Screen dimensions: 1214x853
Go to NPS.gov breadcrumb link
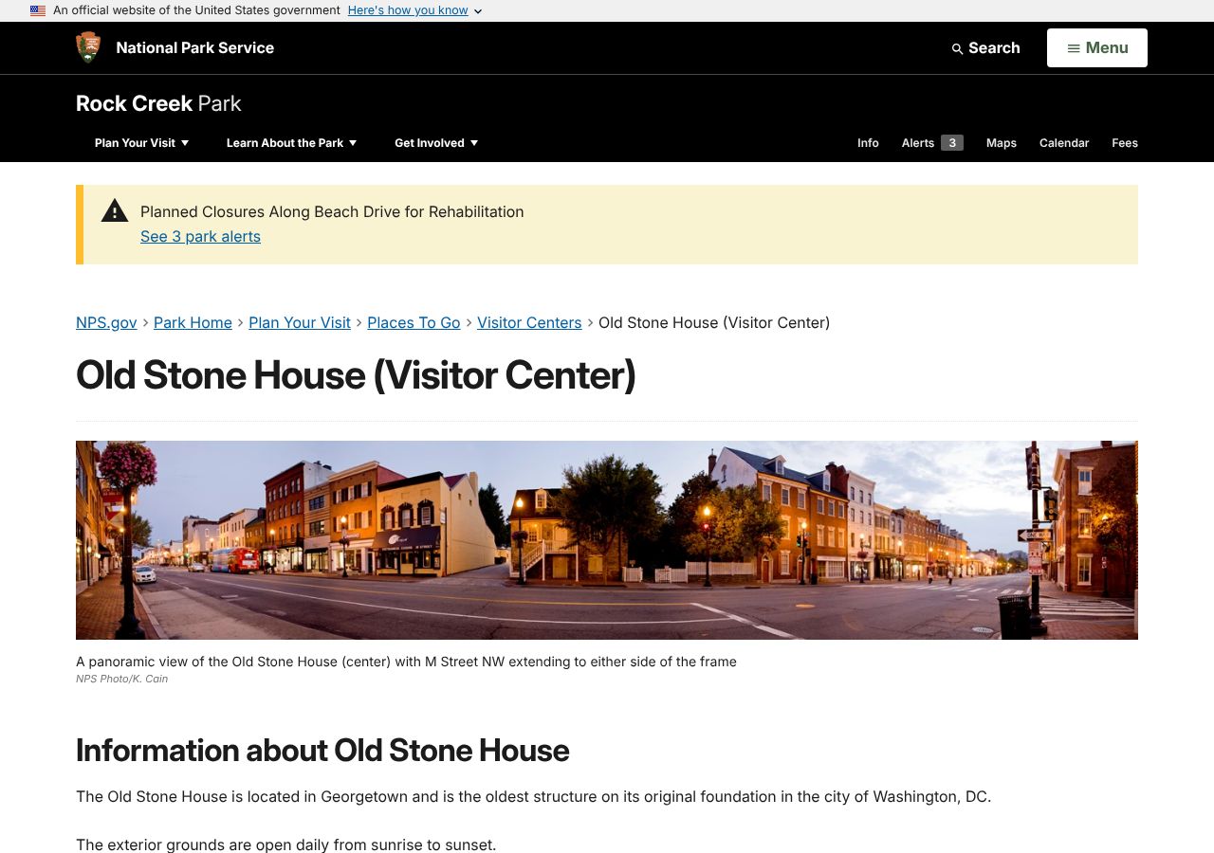[106, 322]
